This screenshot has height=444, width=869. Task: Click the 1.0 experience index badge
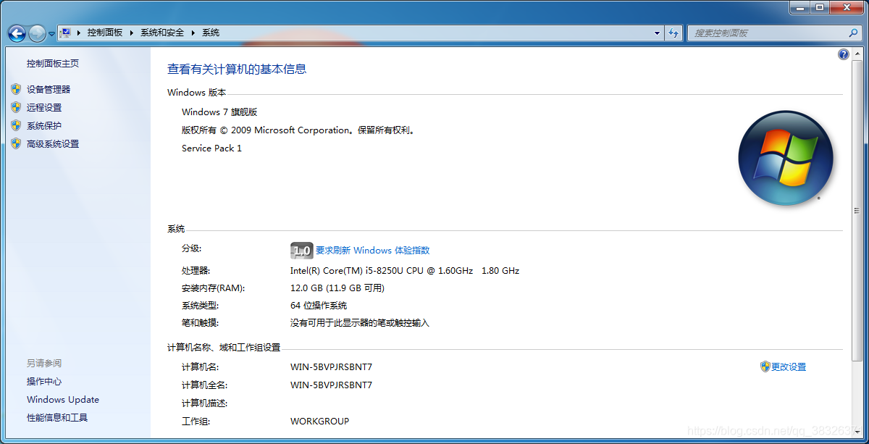coord(301,251)
